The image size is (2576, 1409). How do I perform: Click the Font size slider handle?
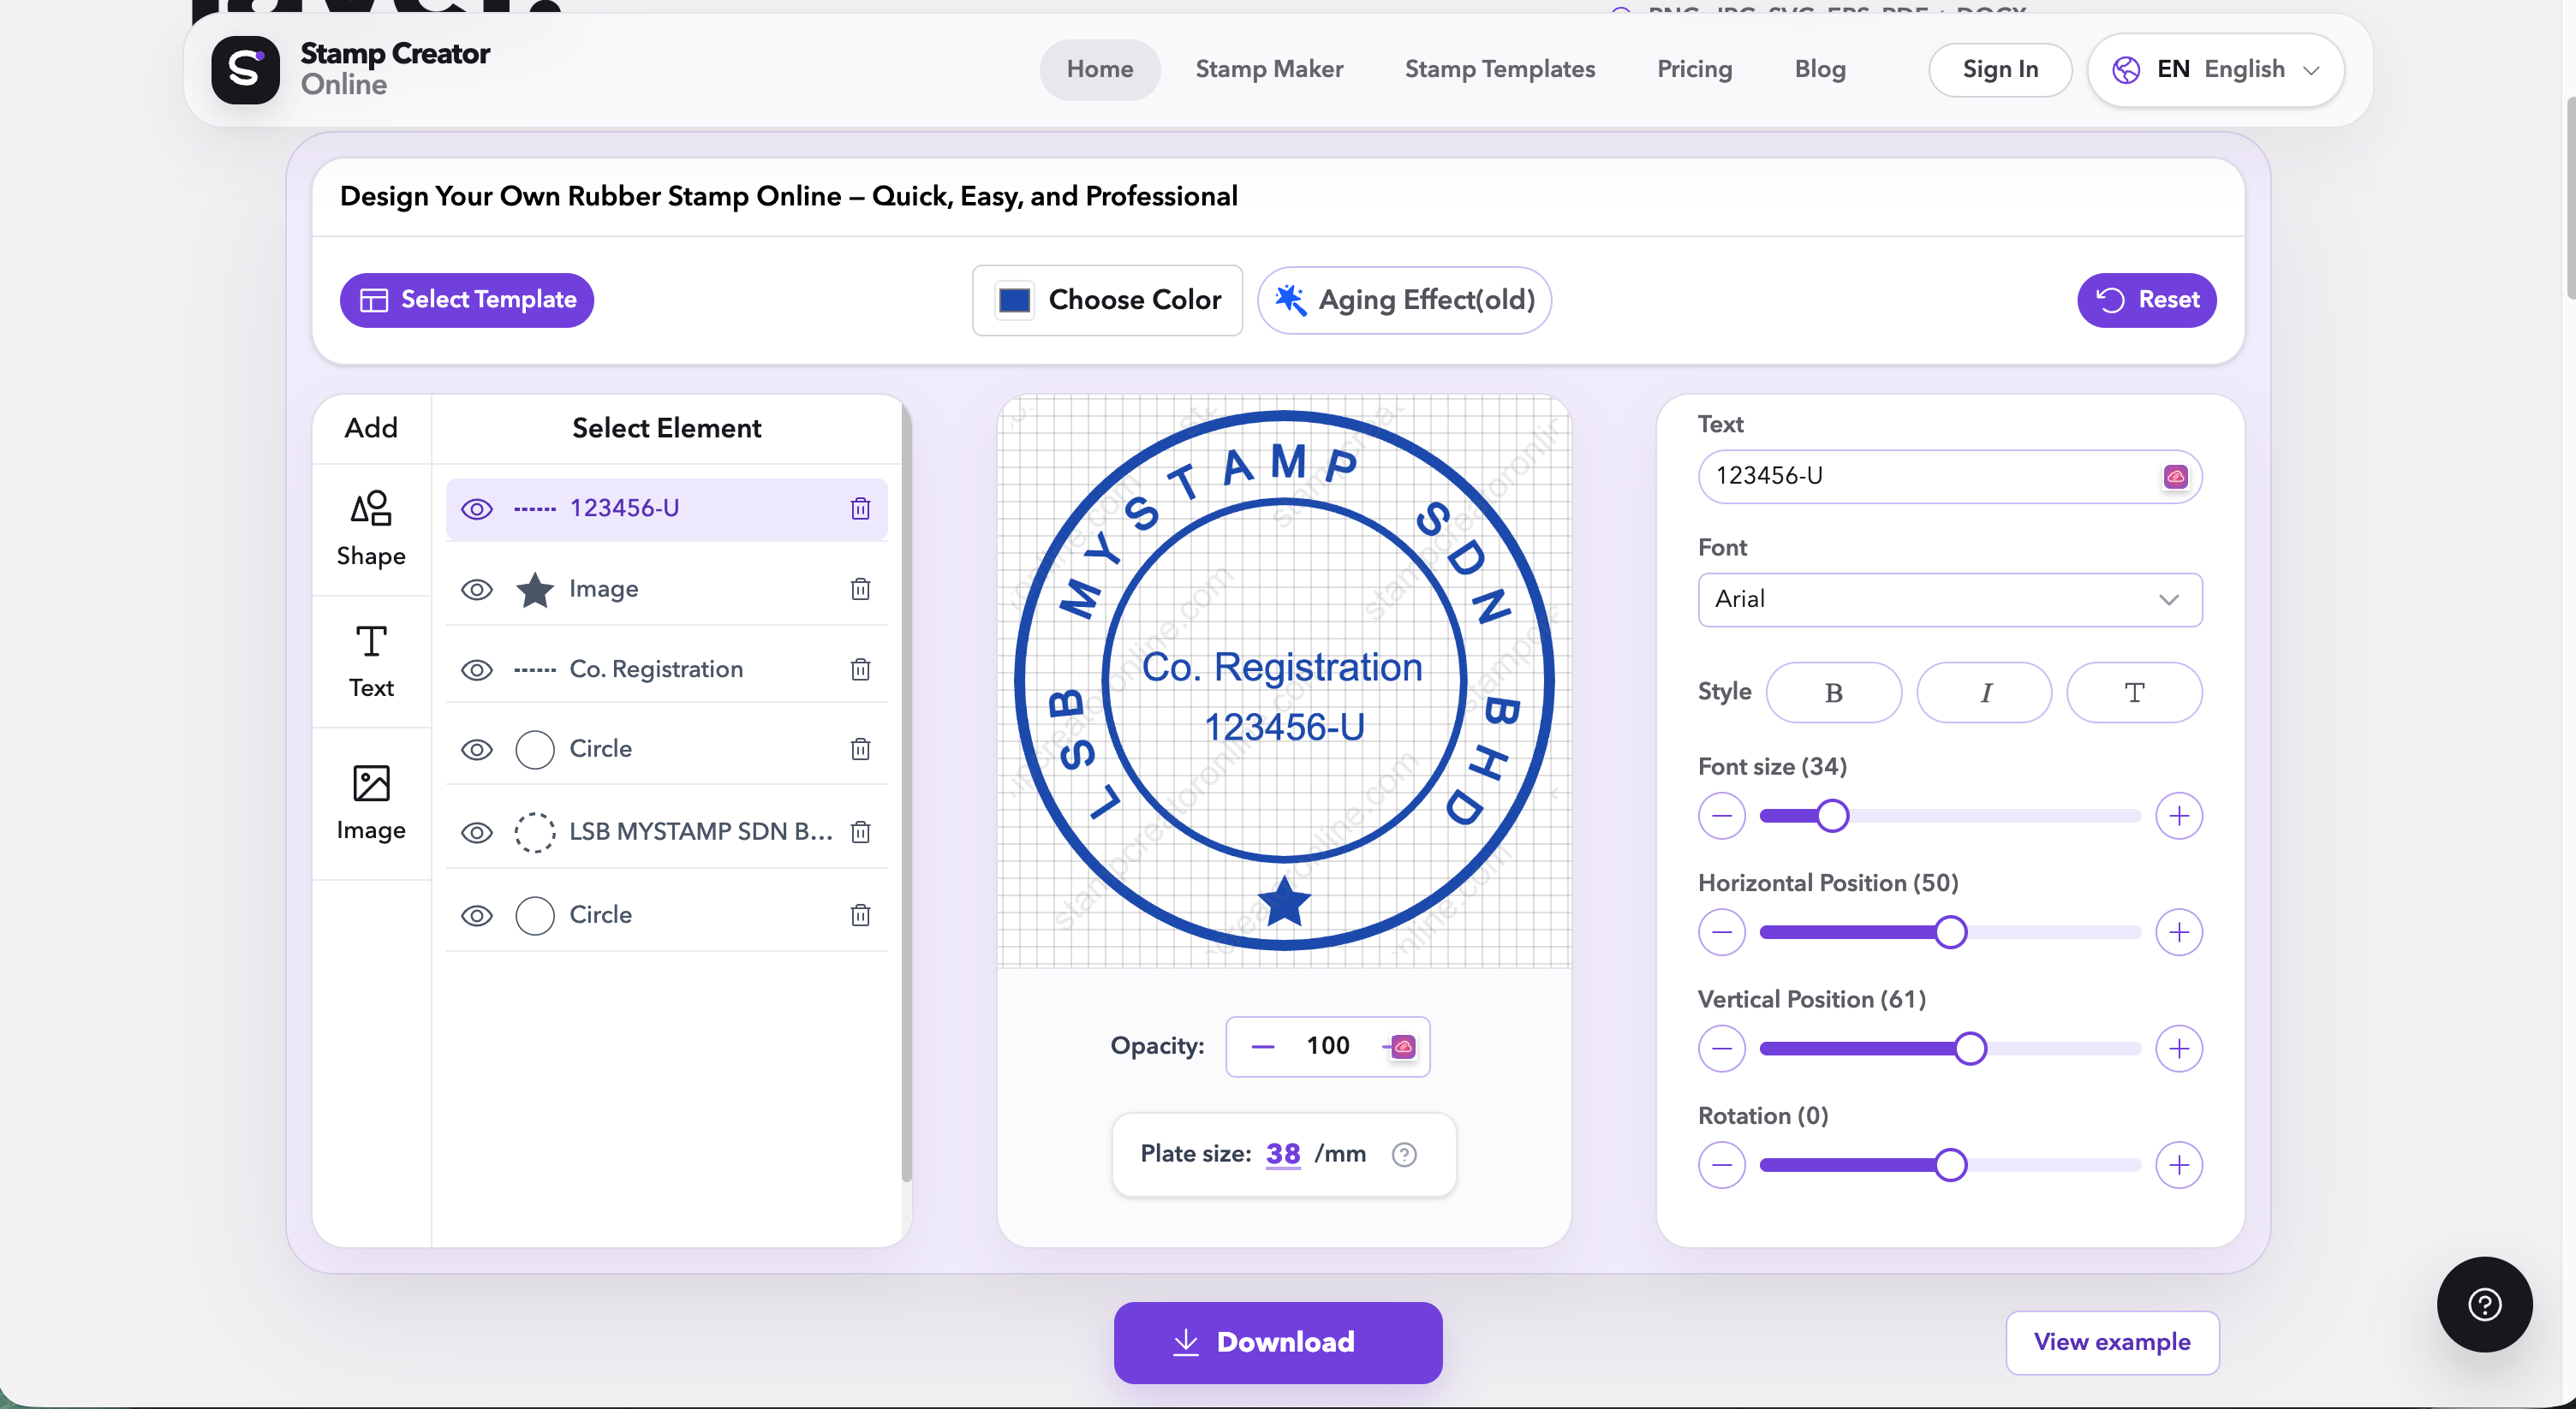pyautogui.click(x=1832, y=816)
